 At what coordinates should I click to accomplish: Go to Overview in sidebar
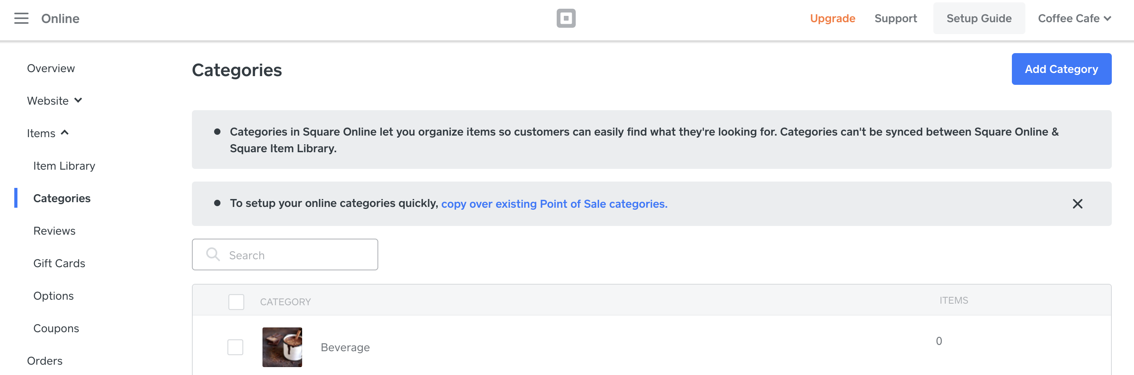(x=51, y=68)
